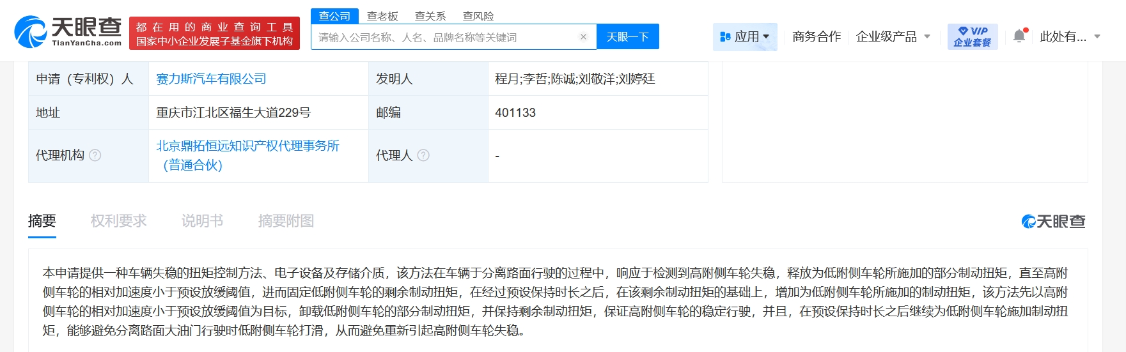
Task: Click the help icon beside 代理人
Action: coord(423,155)
